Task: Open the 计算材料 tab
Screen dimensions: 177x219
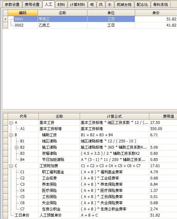Action: pyautogui.click(x=78, y=4)
